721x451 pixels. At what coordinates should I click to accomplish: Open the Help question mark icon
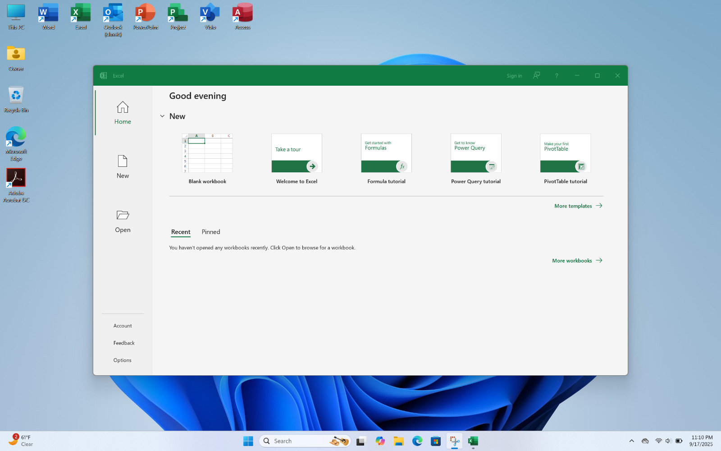557,76
